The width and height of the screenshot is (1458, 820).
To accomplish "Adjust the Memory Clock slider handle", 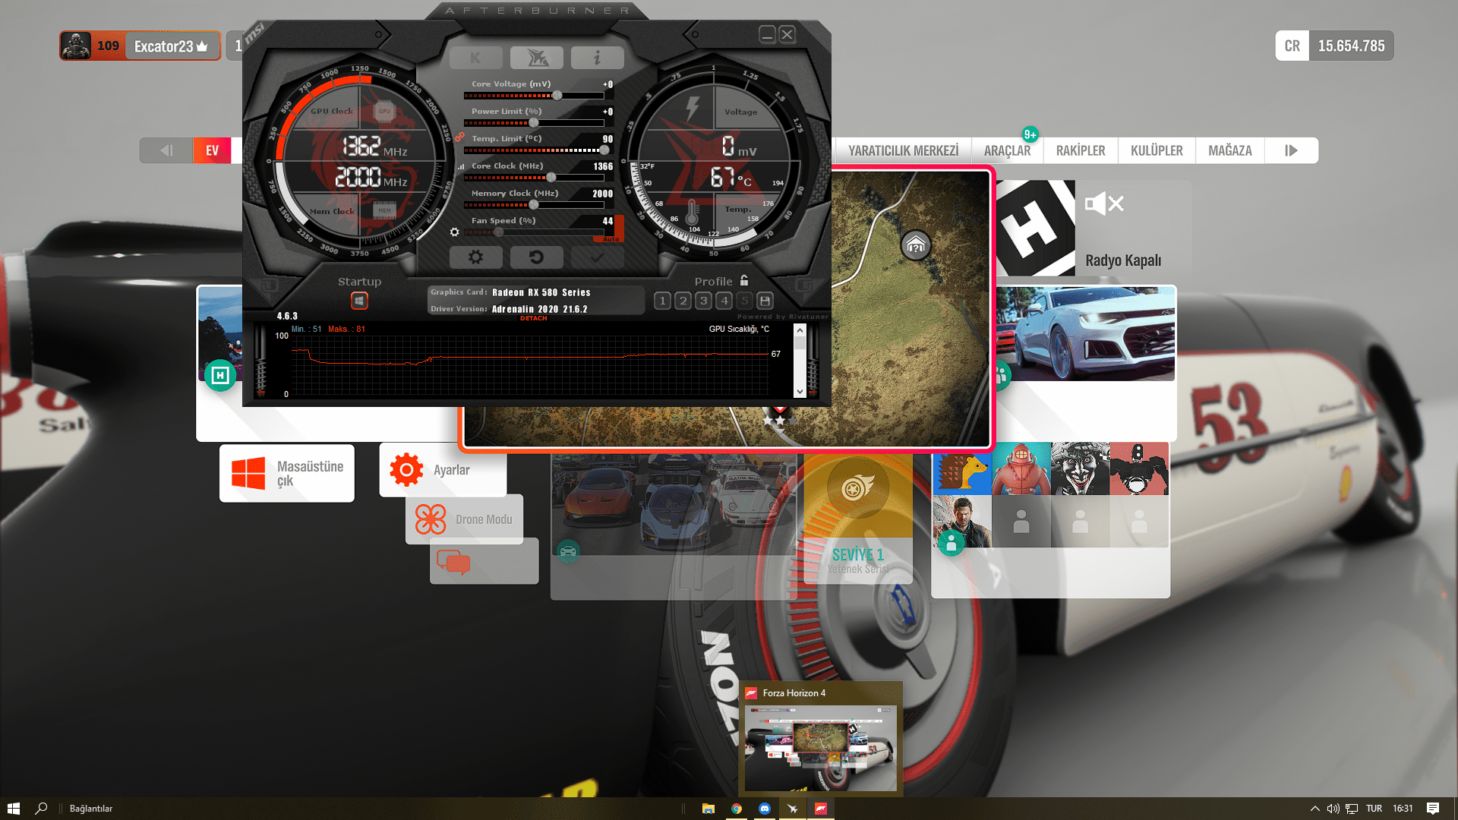I will point(534,205).
